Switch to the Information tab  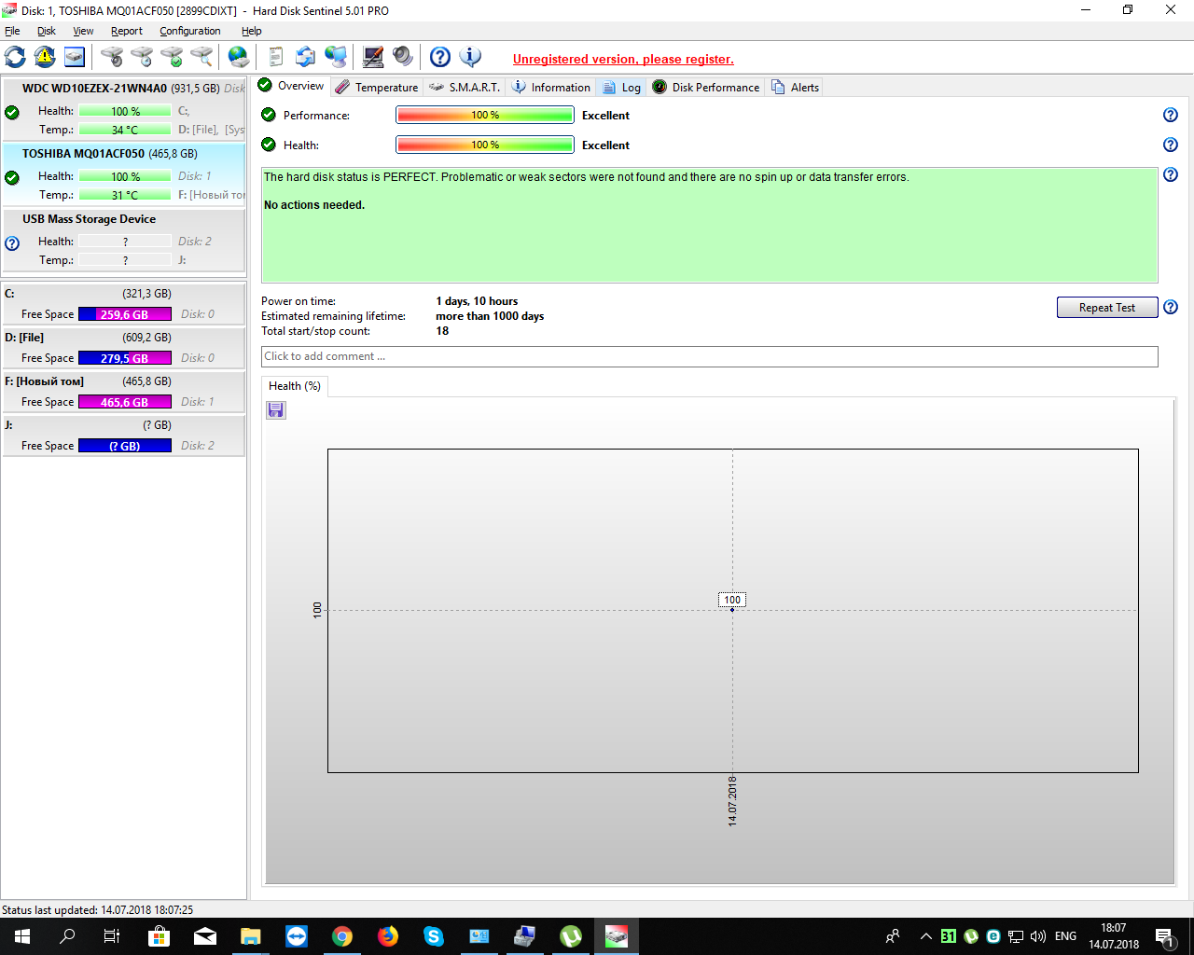click(551, 87)
